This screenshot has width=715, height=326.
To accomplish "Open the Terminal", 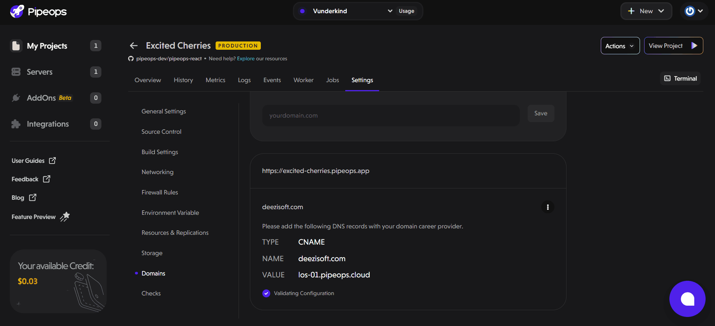I will tap(680, 78).
